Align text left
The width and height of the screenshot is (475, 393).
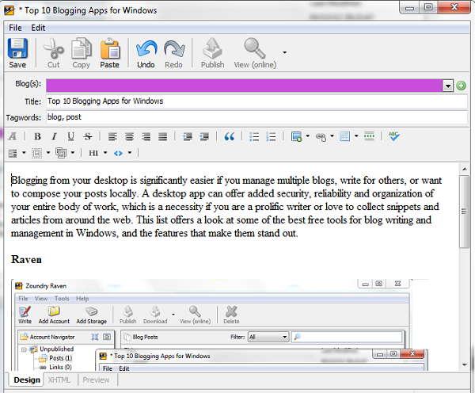click(x=112, y=137)
